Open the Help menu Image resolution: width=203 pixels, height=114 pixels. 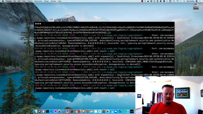(60, 1)
